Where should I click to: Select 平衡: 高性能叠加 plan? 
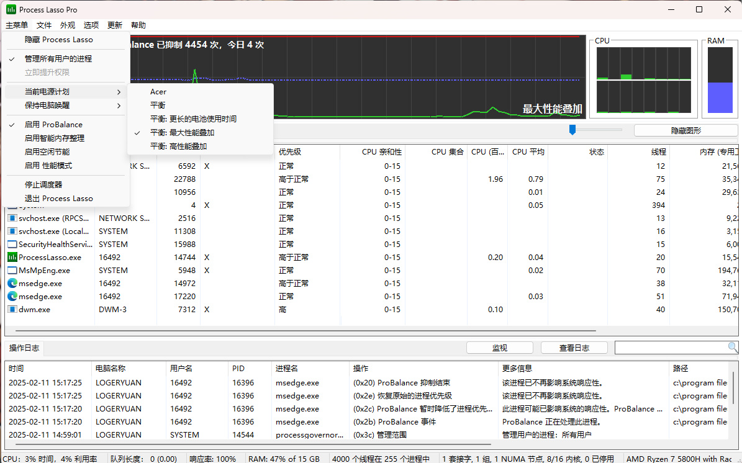201,146
